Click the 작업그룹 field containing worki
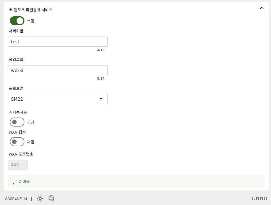 point(58,70)
